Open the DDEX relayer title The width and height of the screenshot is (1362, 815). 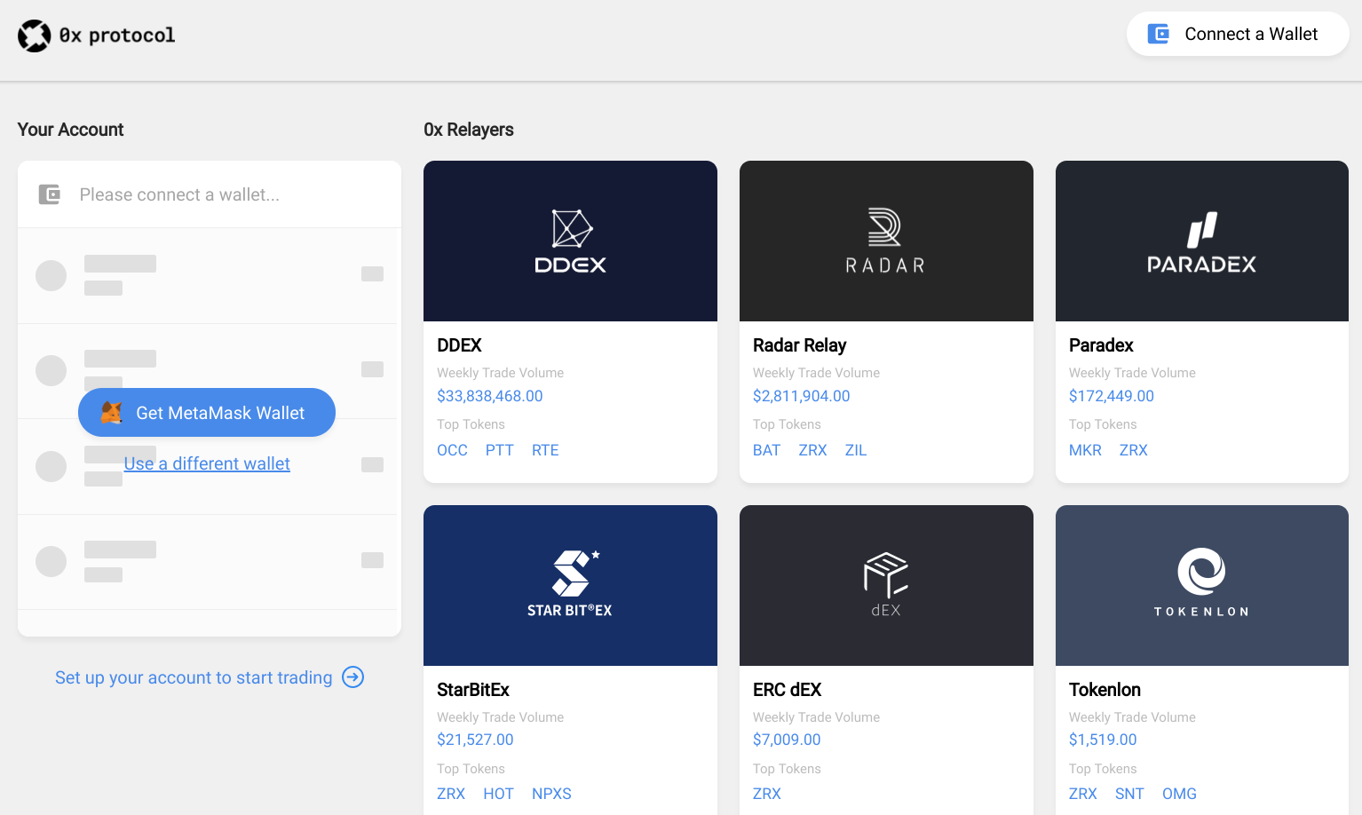pyautogui.click(x=459, y=345)
